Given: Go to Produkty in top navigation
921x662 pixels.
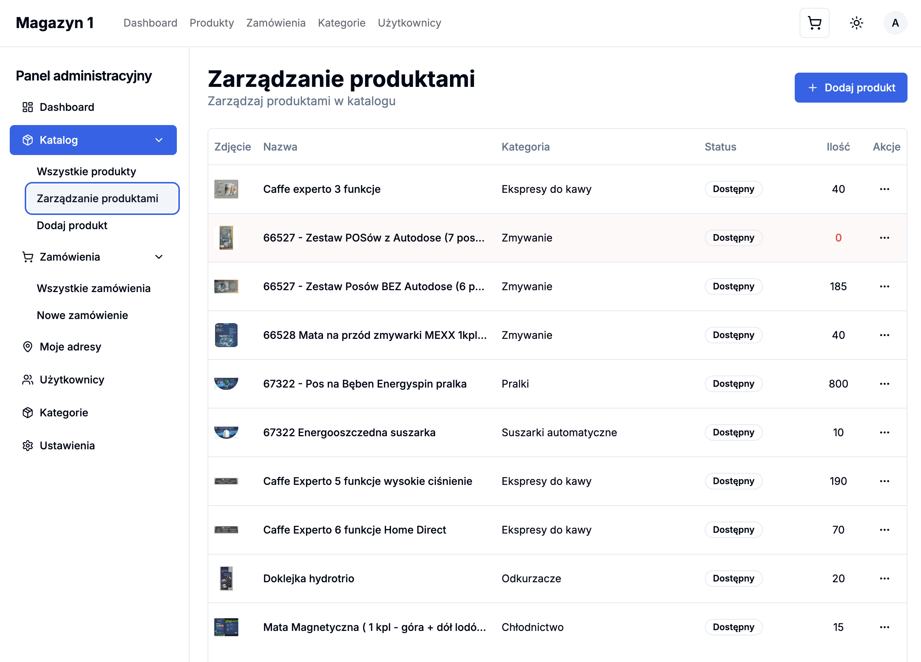Looking at the screenshot, I should 212,23.
